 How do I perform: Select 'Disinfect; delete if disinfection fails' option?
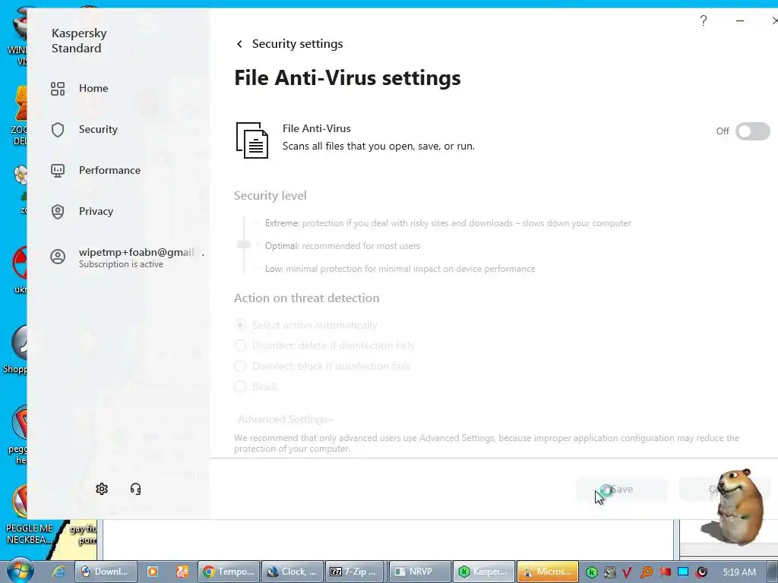pyautogui.click(x=240, y=345)
